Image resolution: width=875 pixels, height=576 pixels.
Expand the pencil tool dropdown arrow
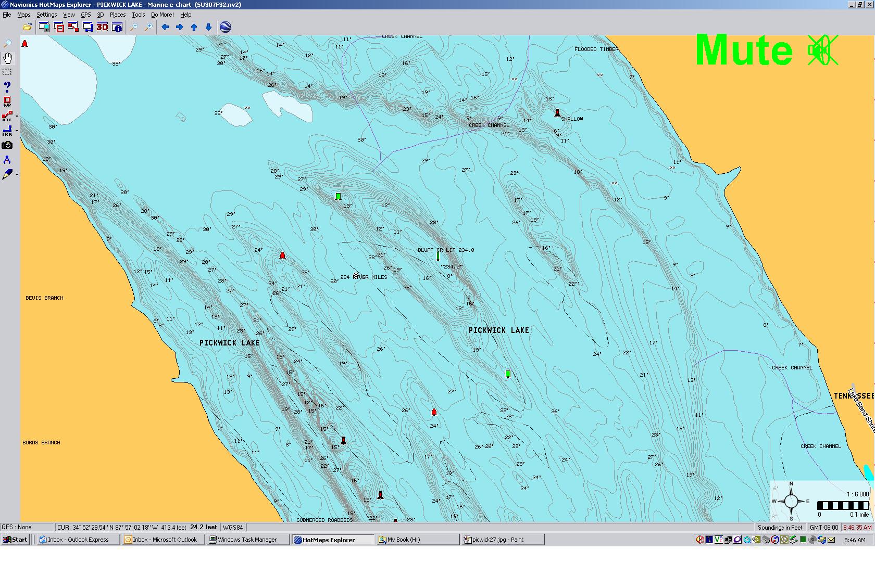pyautogui.click(x=17, y=175)
